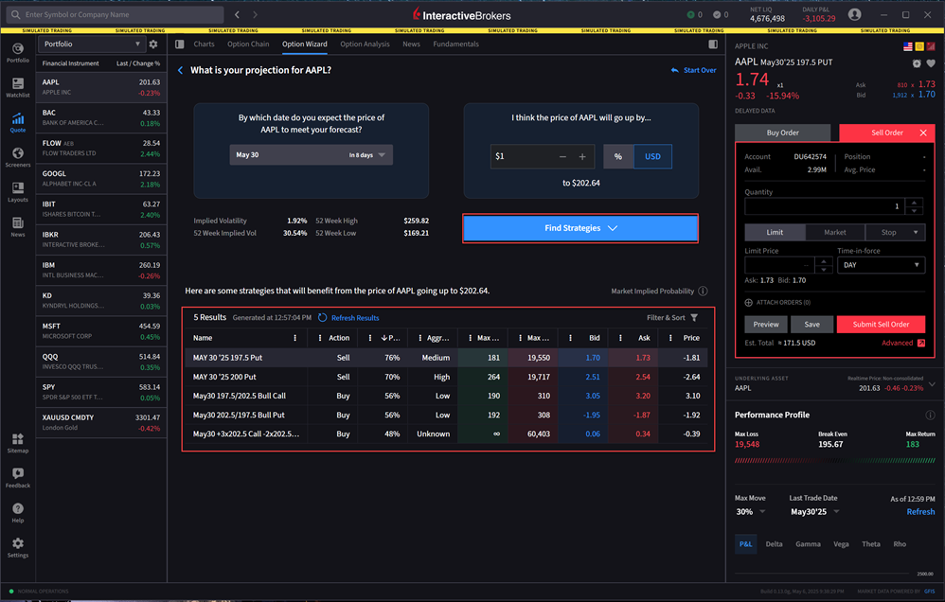Viewport: 945px width, 602px height.
Task: Open the Feedback sidebar icon
Action: 17,478
